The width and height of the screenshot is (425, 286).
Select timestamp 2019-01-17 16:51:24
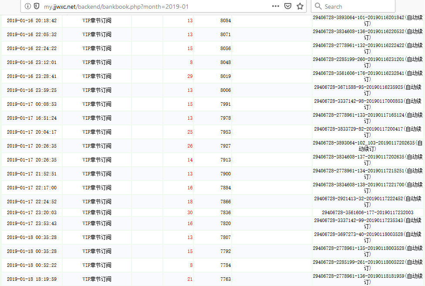(x=32, y=118)
